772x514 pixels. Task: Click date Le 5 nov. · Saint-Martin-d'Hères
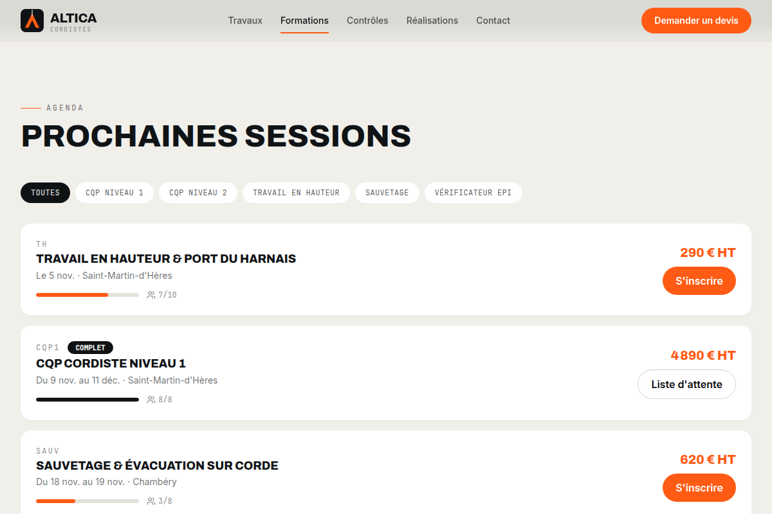(x=104, y=276)
